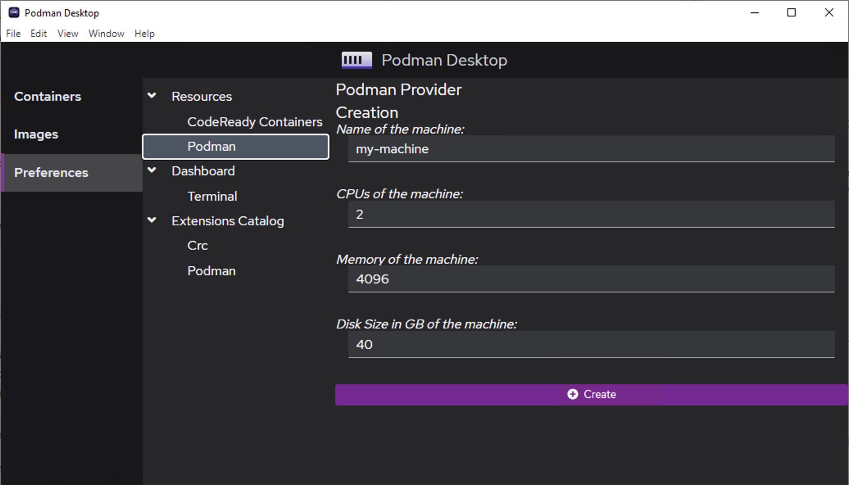Click the 'Disk Size in GB of the machine:' label
849x485 pixels.
(x=427, y=324)
